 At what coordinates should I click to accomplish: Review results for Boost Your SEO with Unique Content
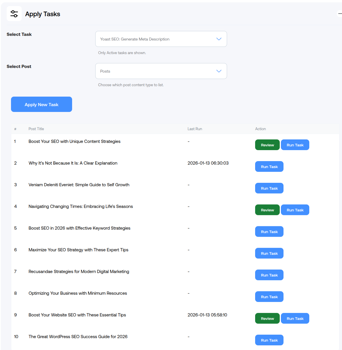[267, 145]
